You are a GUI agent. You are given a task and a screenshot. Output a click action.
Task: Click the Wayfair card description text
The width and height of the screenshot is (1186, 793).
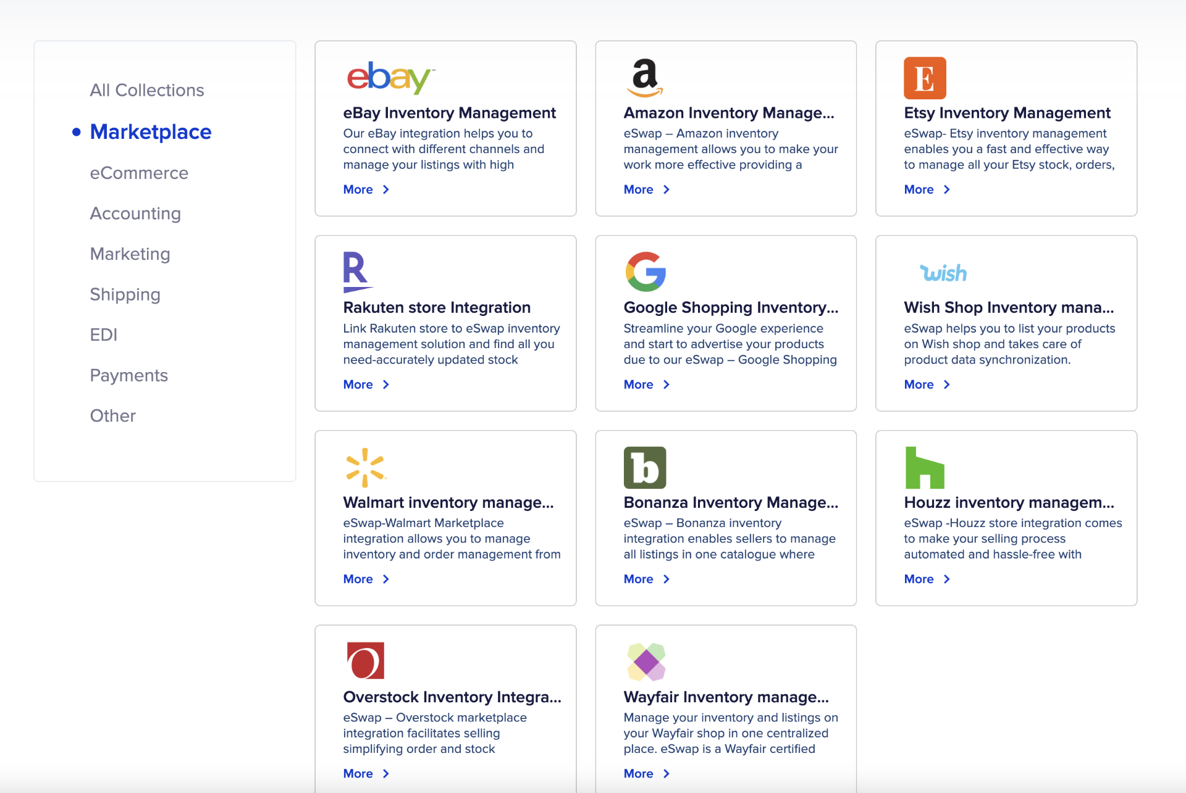(731, 733)
